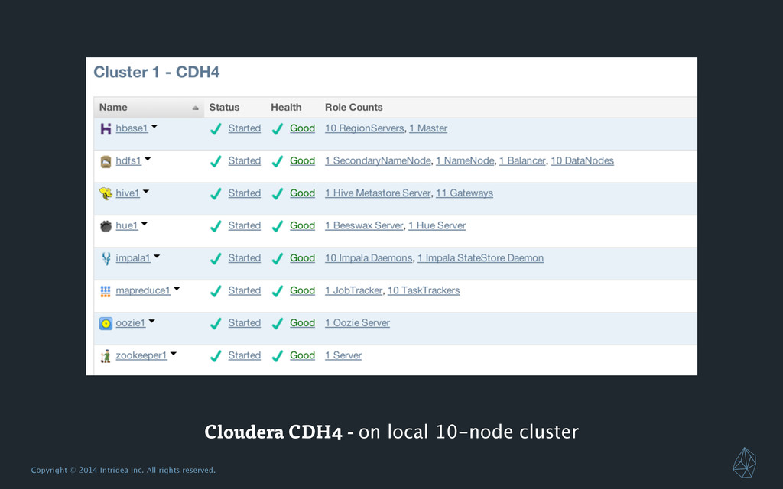Click the zookeeper1 service icon
Image resolution: width=783 pixels, height=489 pixels.
coord(106,356)
